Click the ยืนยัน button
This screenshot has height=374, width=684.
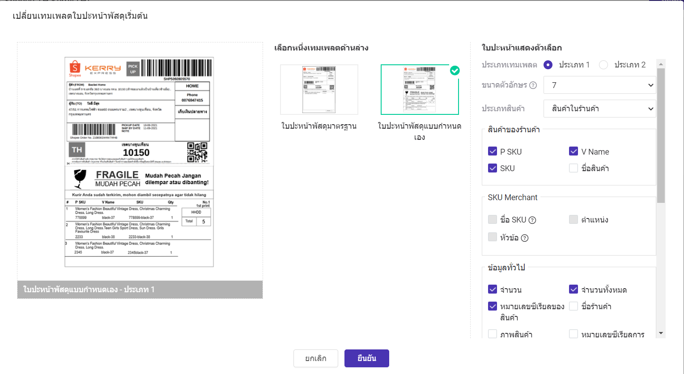366,358
